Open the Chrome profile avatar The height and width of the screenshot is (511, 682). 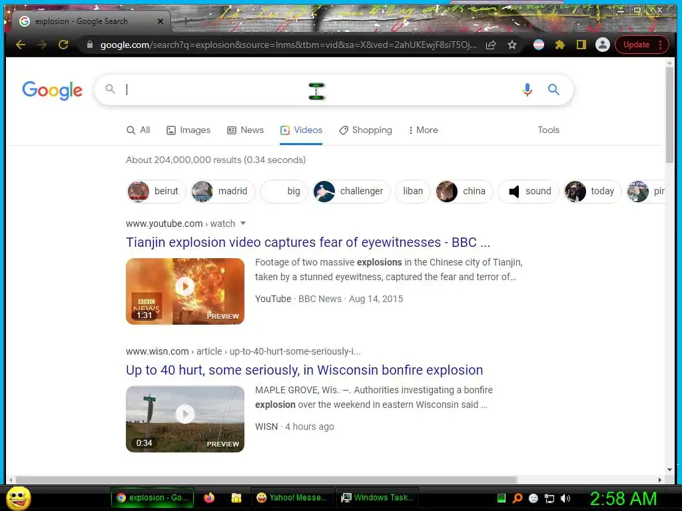tap(602, 45)
